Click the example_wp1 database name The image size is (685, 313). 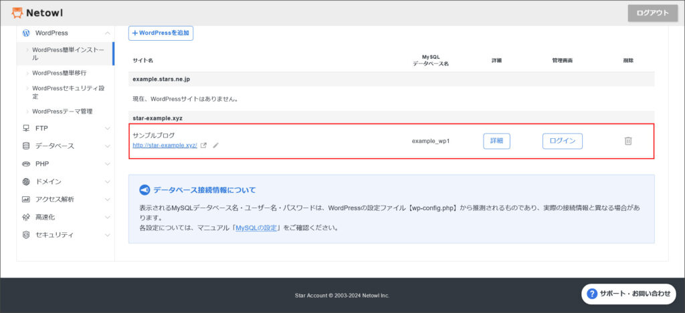(431, 141)
